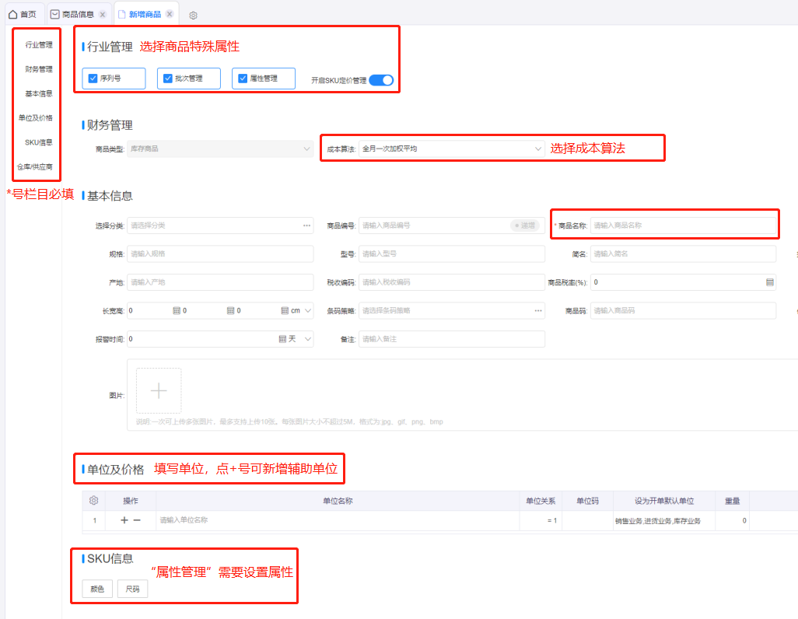Open calculator icon for length field
This screenshot has width=798, height=619.
[177, 310]
